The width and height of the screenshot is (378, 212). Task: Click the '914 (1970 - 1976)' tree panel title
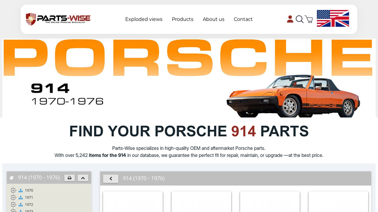pos(39,178)
